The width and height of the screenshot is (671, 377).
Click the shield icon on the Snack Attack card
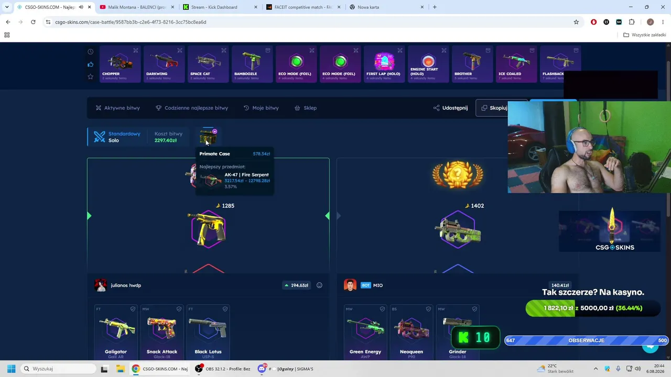point(179,309)
